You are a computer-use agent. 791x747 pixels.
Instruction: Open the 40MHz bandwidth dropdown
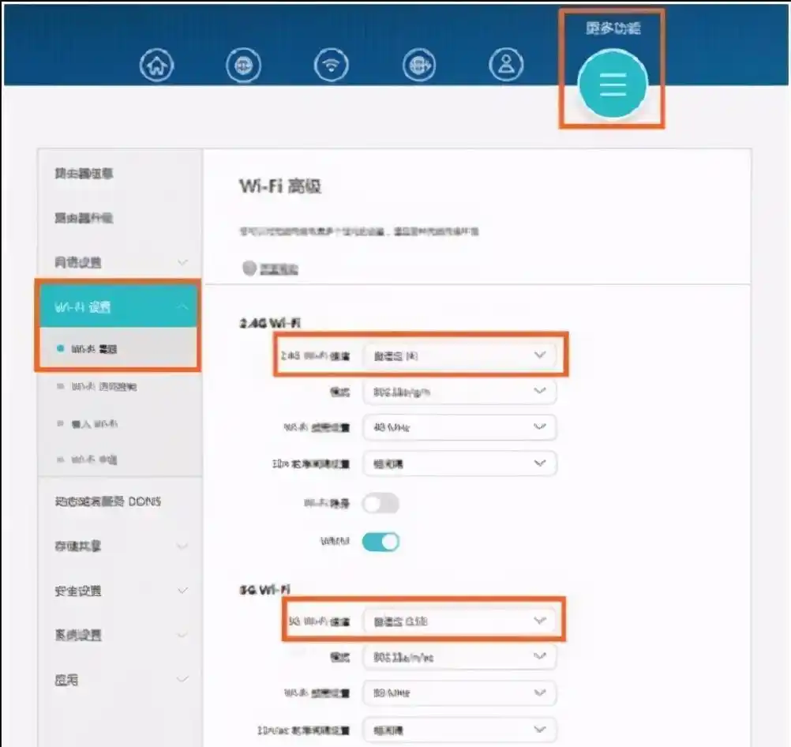460,426
